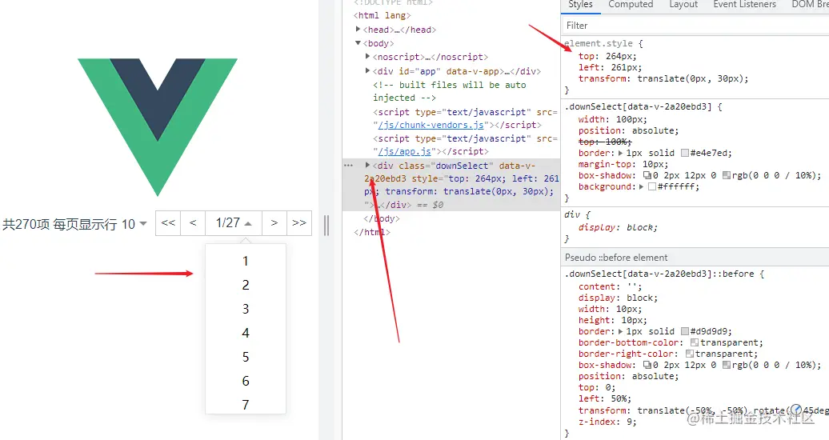The height and width of the screenshot is (440, 829).
Task: Expand border shorthand in .downSelect rule
Action: 621,153
